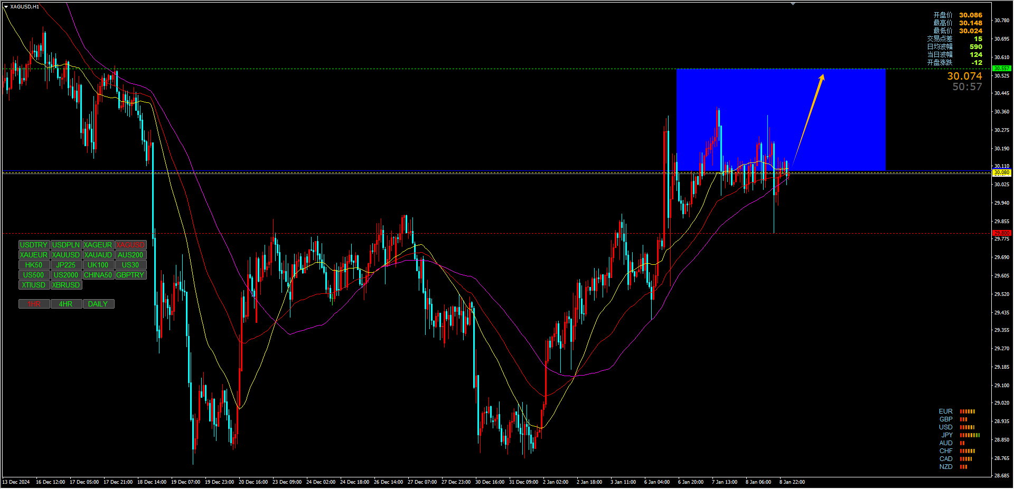
Task: Click the 最高价 30.148 high price value
Action: pos(971,23)
